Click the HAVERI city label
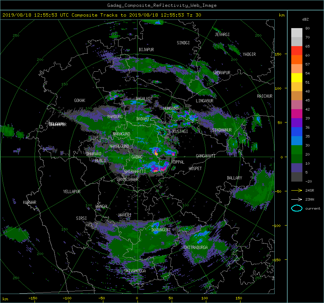This screenshot has width=324, height=303. point(125,215)
